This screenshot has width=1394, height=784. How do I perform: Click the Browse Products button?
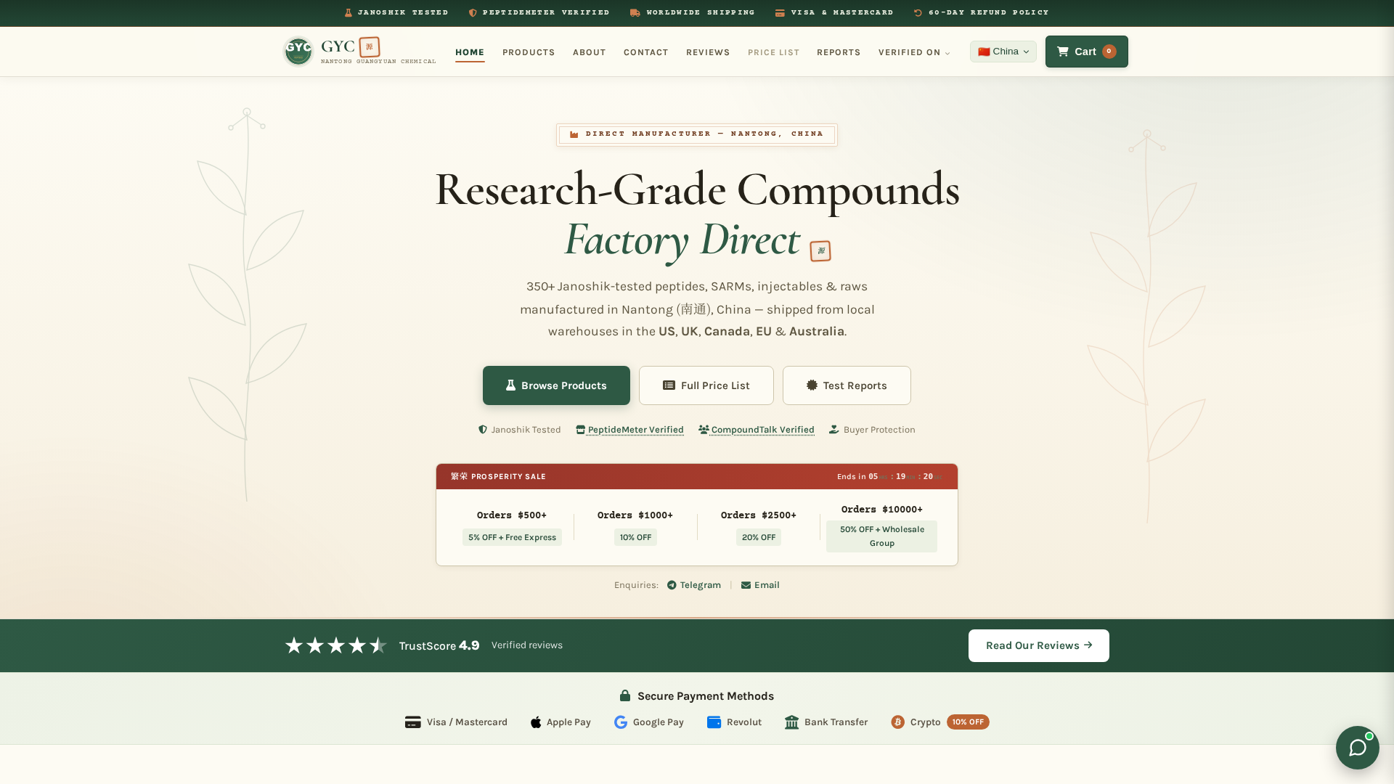(556, 385)
